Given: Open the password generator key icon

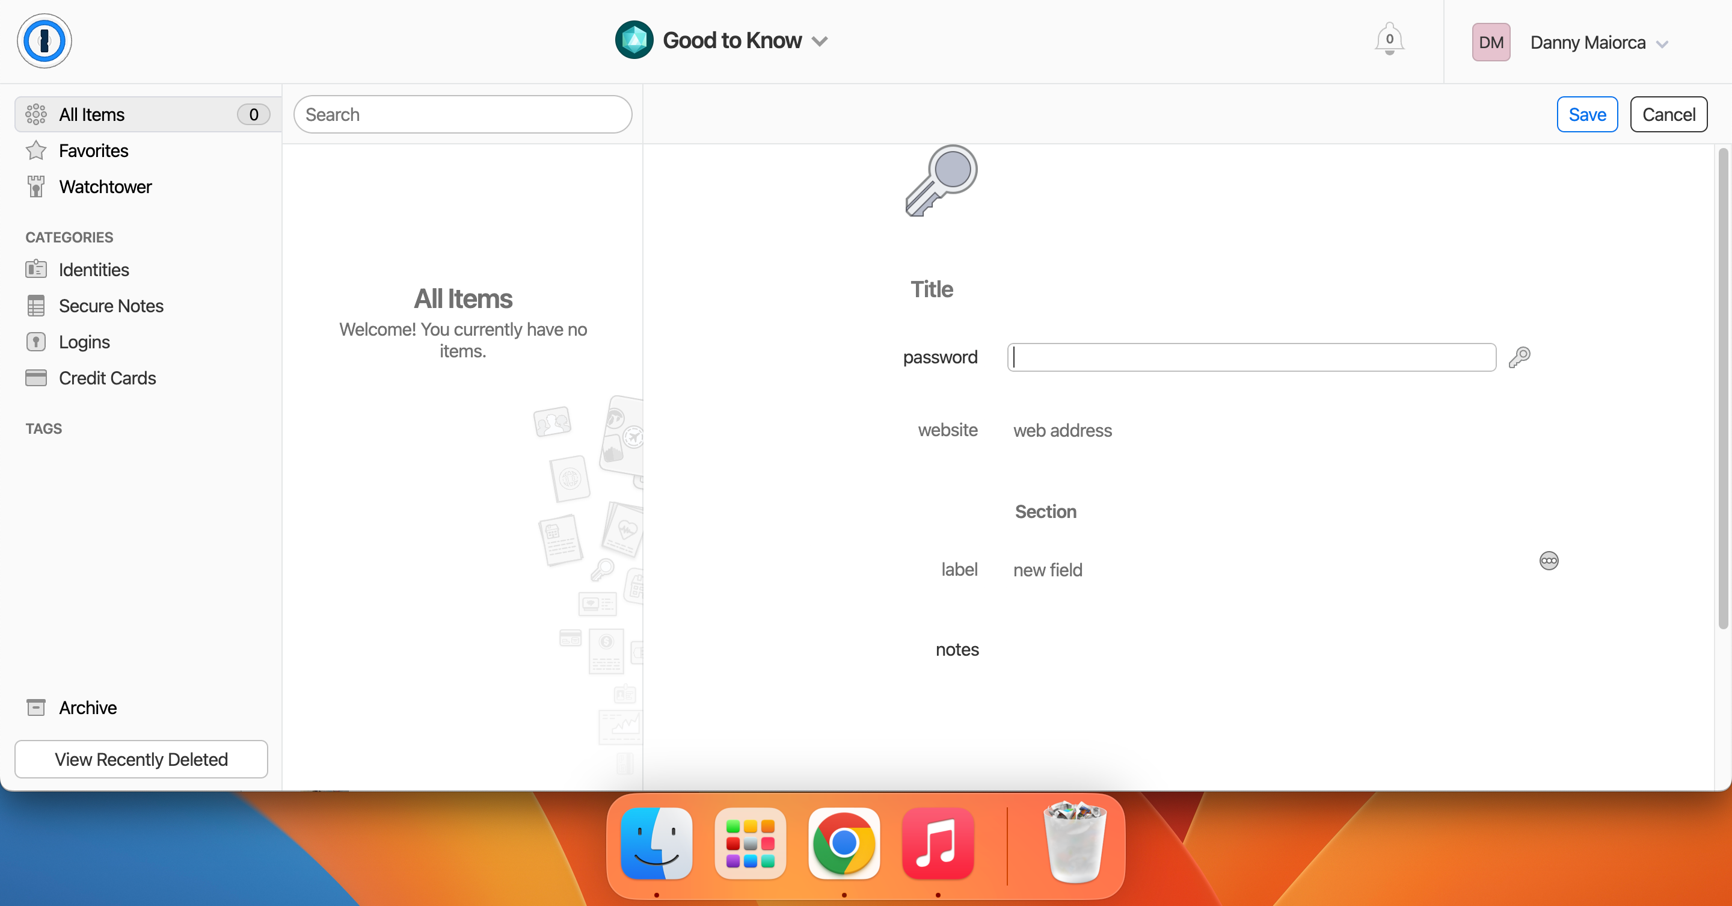Looking at the screenshot, I should point(1519,357).
